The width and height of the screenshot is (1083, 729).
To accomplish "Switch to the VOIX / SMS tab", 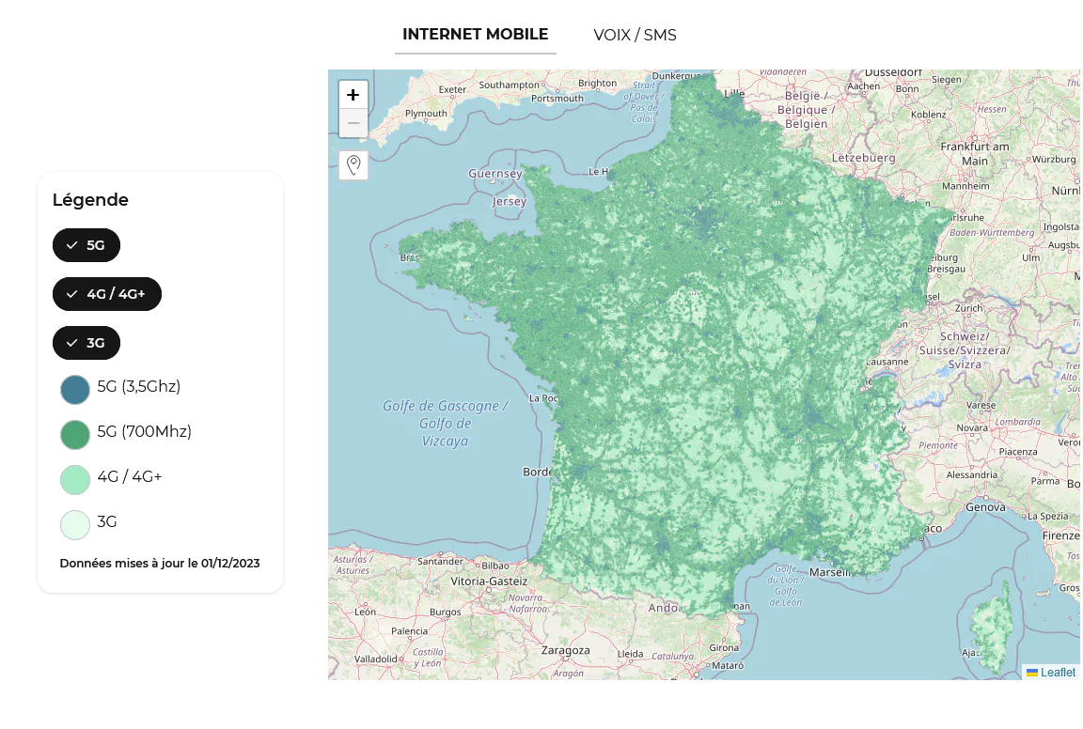I will [x=635, y=35].
